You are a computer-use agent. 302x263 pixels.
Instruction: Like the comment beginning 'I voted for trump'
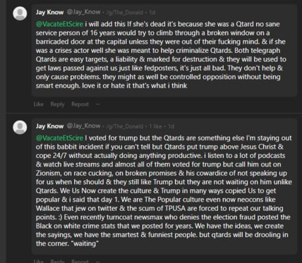39,261
